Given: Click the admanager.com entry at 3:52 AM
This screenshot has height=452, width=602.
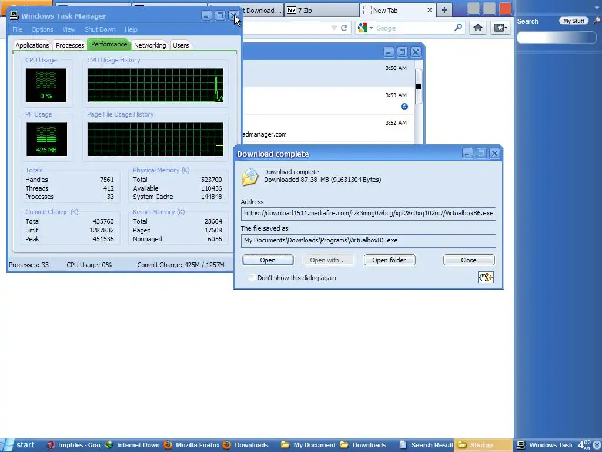Looking at the screenshot, I should 329,129.
